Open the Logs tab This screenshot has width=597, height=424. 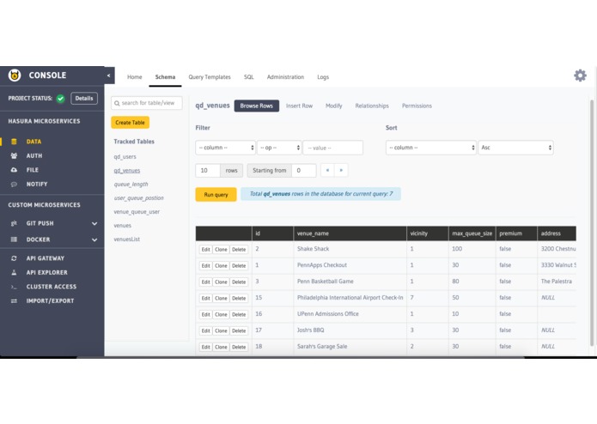(x=323, y=77)
